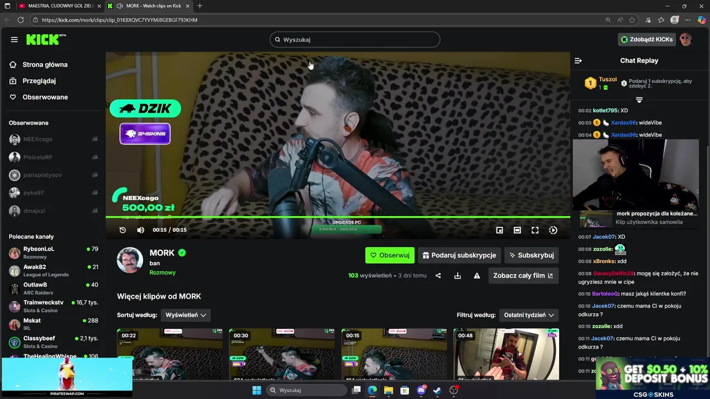This screenshot has height=399, width=710.
Task: Open the Windows Start menu
Action: 257,390
